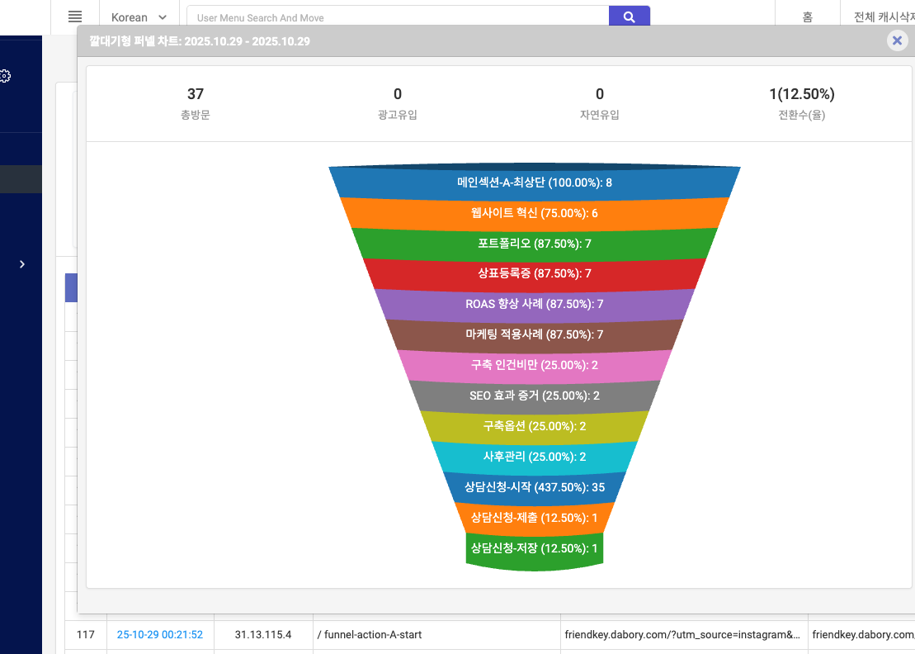Select the orange 웹사이트 혁신 funnel band
915x654 pixels.
tap(534, 213)
